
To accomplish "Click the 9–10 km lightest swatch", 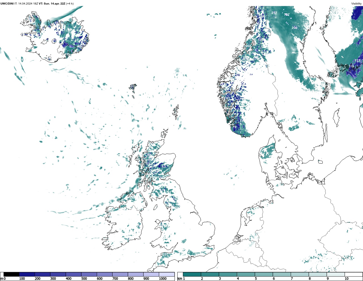I will [x=336, y=274].
